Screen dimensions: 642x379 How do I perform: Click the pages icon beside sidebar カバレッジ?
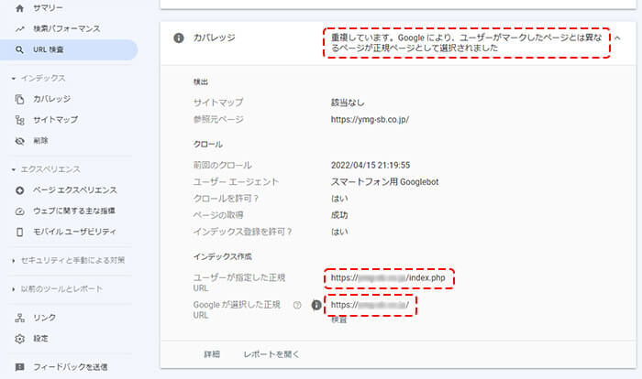coord(19,99)
